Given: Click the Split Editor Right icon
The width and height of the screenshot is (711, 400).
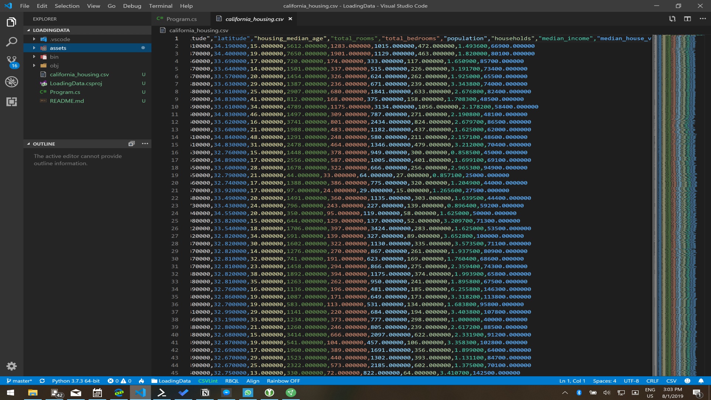Looking at the screenshot, I should (x=687, y=19).
